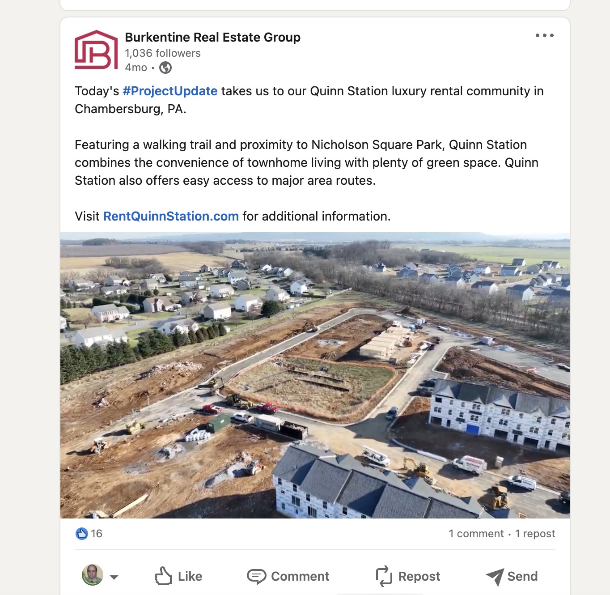Click the Burkentine company logo
This screenshot has height=595, width=610.
[96, 50]
